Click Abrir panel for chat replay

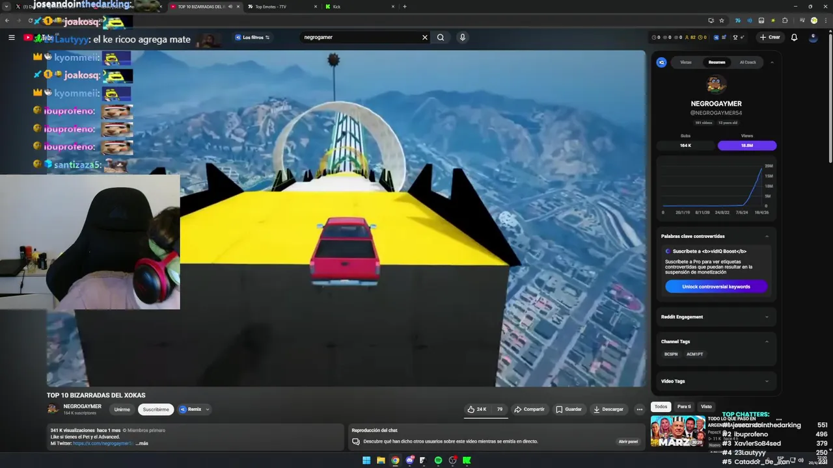coord(628,441)
